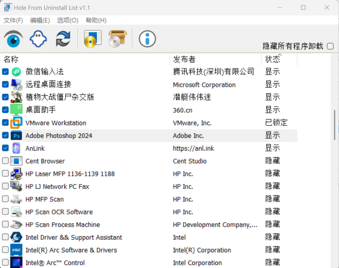The image size is (339, 268).
Task: Click the HP MFP Scan icon
Action: pos(16,199)
